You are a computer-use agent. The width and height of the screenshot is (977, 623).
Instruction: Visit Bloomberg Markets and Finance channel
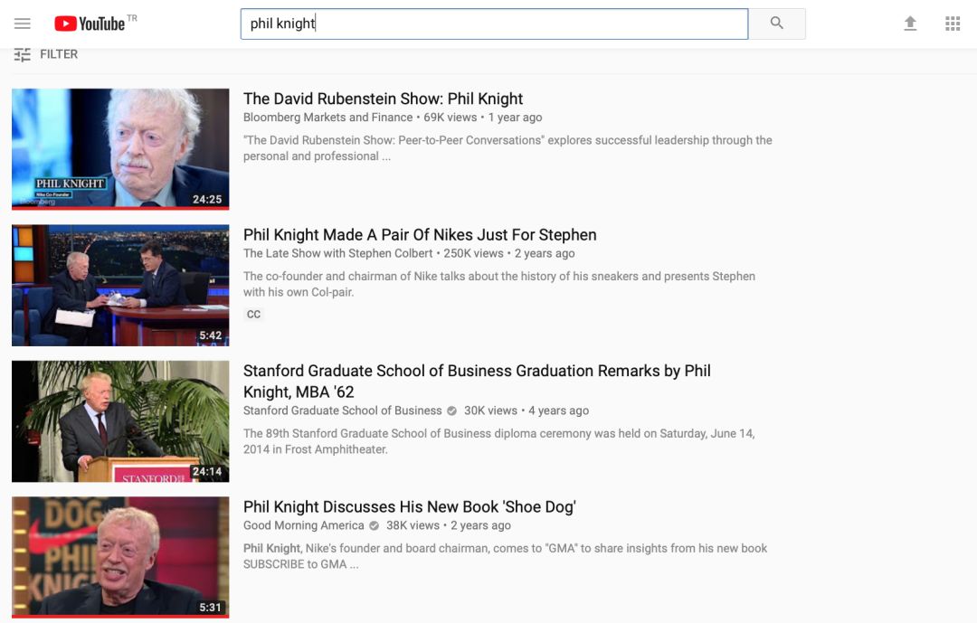coord(327,118)
